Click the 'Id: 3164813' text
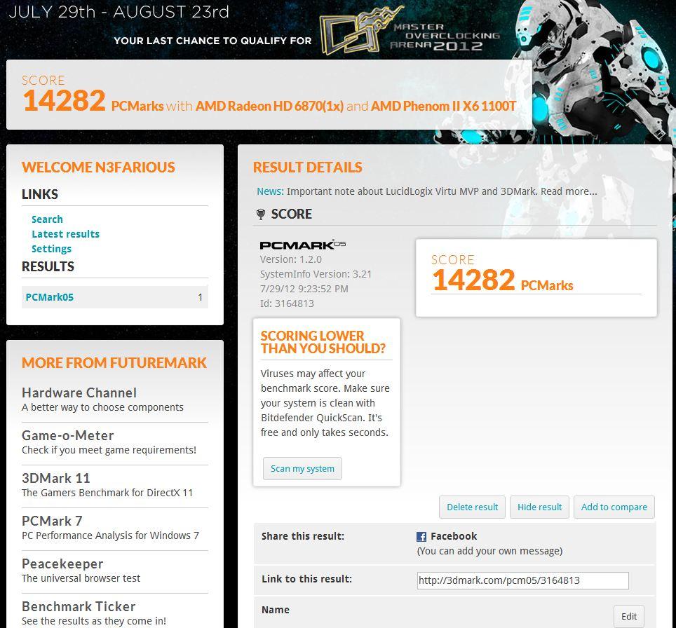The image size is (676, 628). tap(287, 303)
